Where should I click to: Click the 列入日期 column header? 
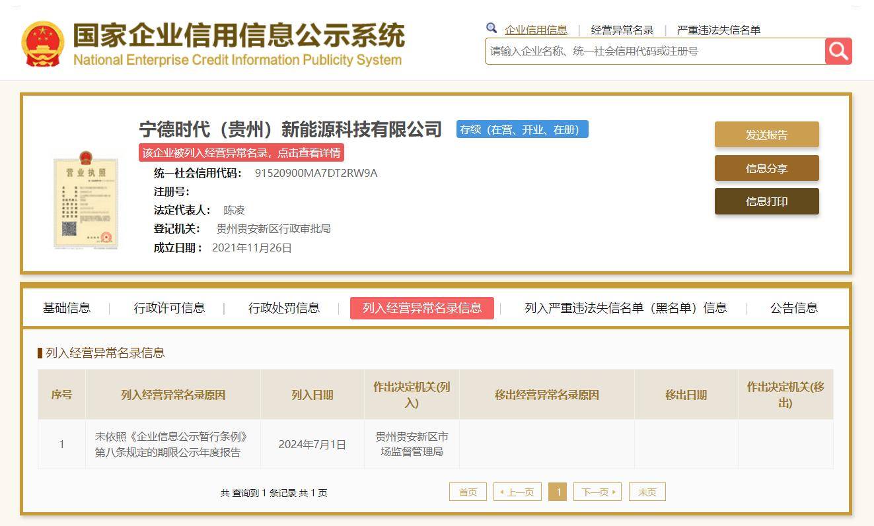pyautogui.click(x=312, y=395)
